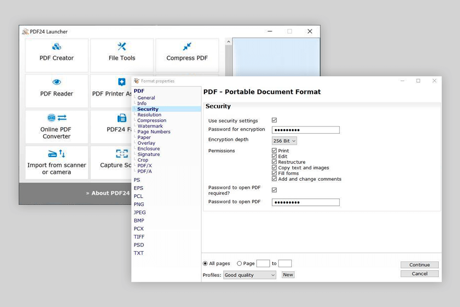Open Signature settings in PDF tree
Viewport: 460px width, 307px height.
coord(149,154)
